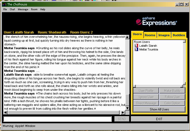The width and height of the screenshot is (190, 131).
Task: Click the user list scroll left arrow
Action: point(134,86)
